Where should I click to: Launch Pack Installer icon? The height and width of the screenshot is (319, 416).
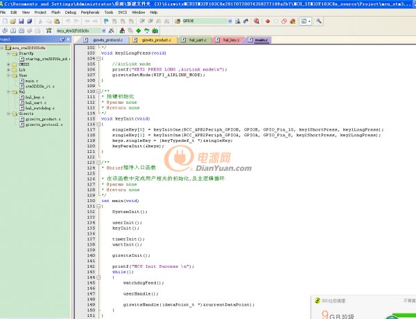point(155,30)
